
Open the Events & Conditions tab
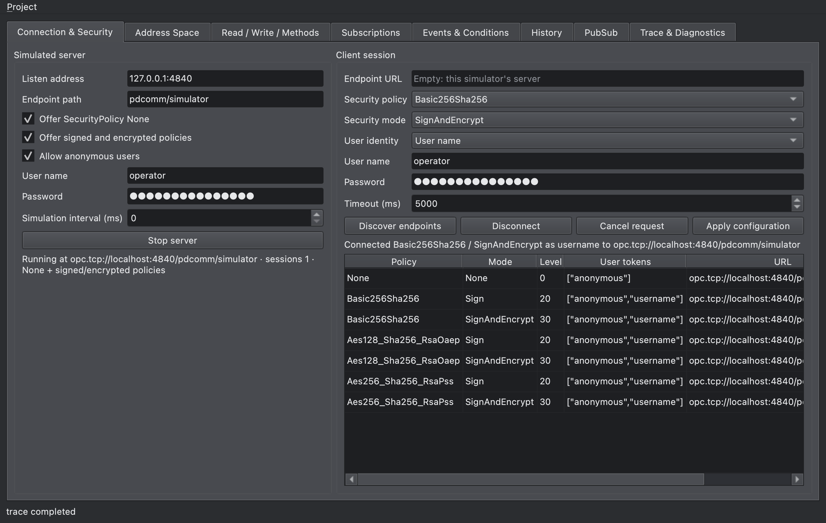pyautogui.click(x=466, y=32)
